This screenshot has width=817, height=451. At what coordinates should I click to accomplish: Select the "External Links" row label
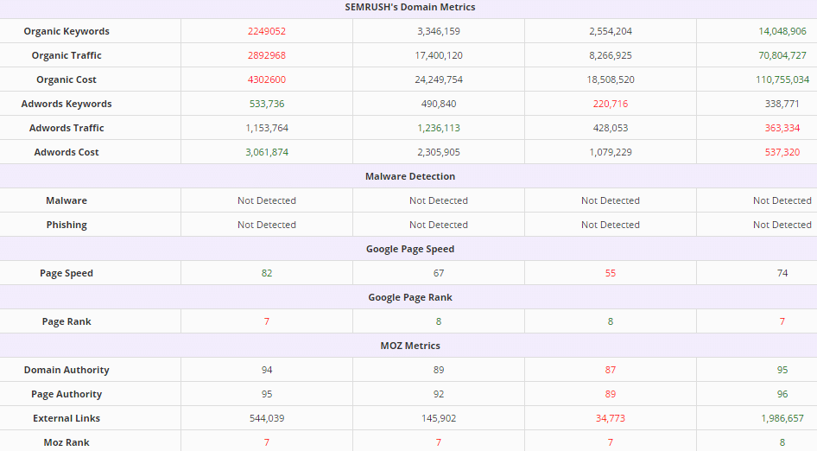point(66,418)
